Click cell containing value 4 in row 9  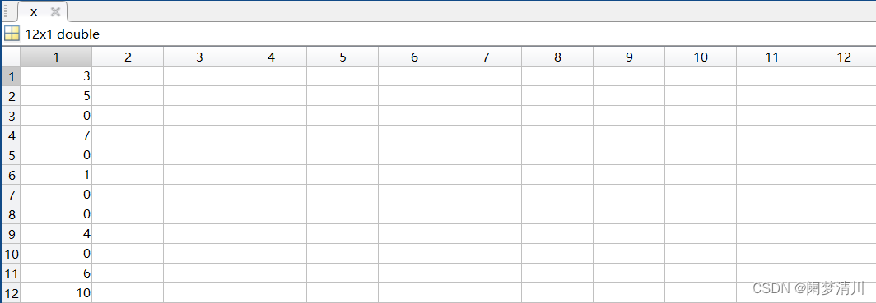[x=56, y=234]
